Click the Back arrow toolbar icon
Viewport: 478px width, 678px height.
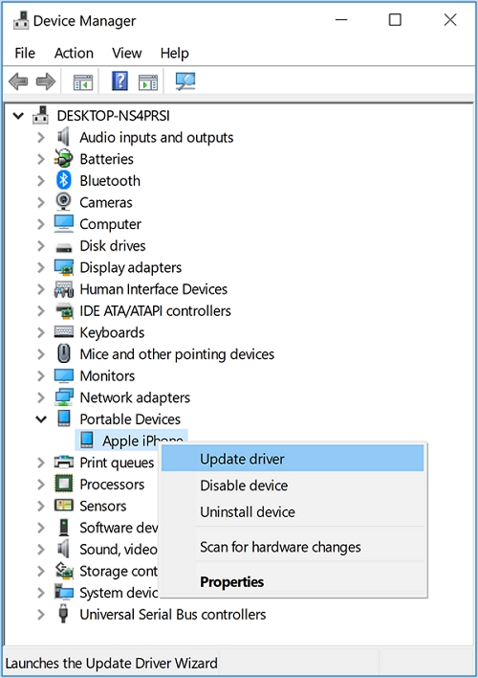pos(18,81)
